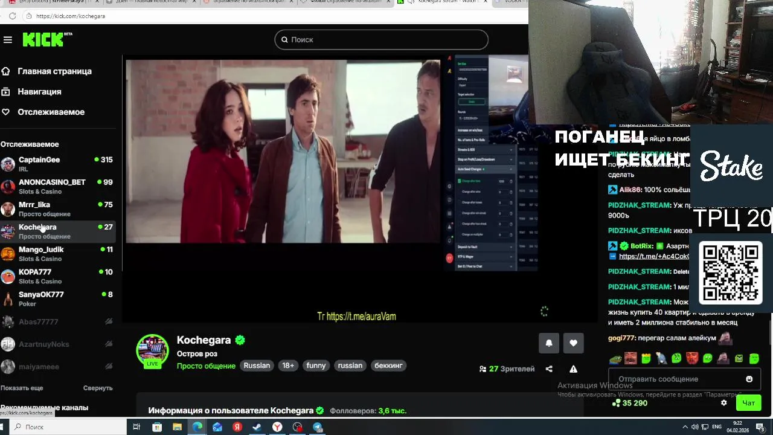Open offline channel Abas77777
The height and width of the screenshot is (435, 773).
pos(57,322)
